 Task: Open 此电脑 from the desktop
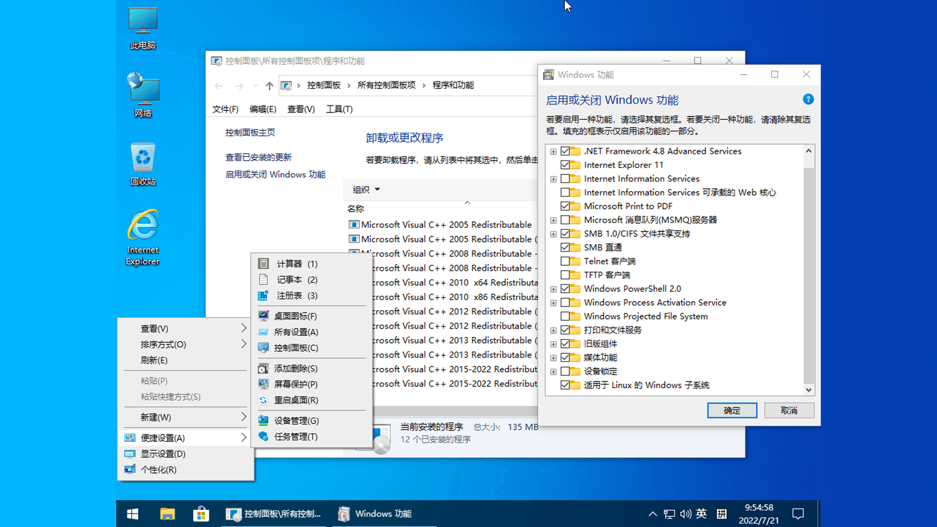(x=142, y=26)
